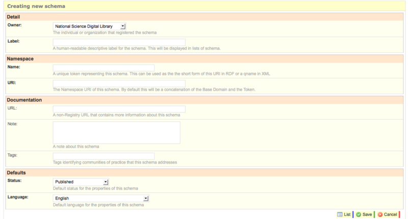Focus the Tags input field
Screen dimensions: 408x219
pyautogui.click(x=104, y=156)
